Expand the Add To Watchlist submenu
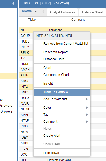Screen dimensions: 106x161 [62, 99]
